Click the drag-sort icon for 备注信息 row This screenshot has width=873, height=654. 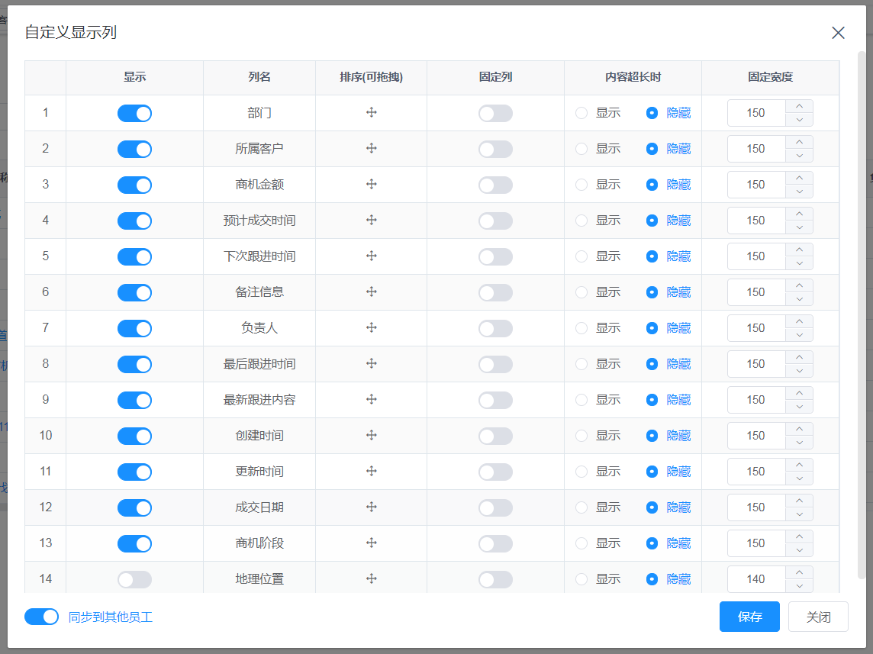[372, 292]
